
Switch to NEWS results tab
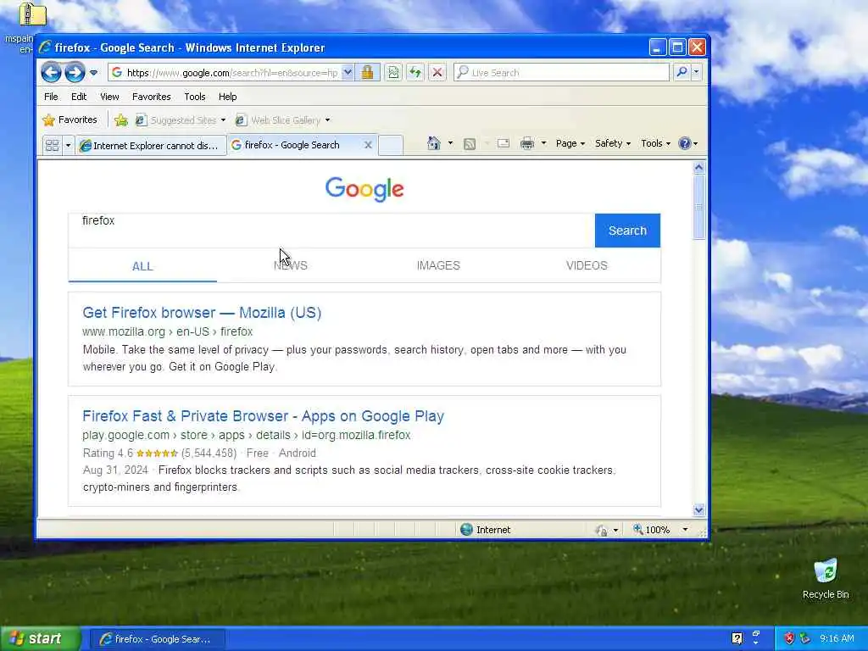coord(291,265)
